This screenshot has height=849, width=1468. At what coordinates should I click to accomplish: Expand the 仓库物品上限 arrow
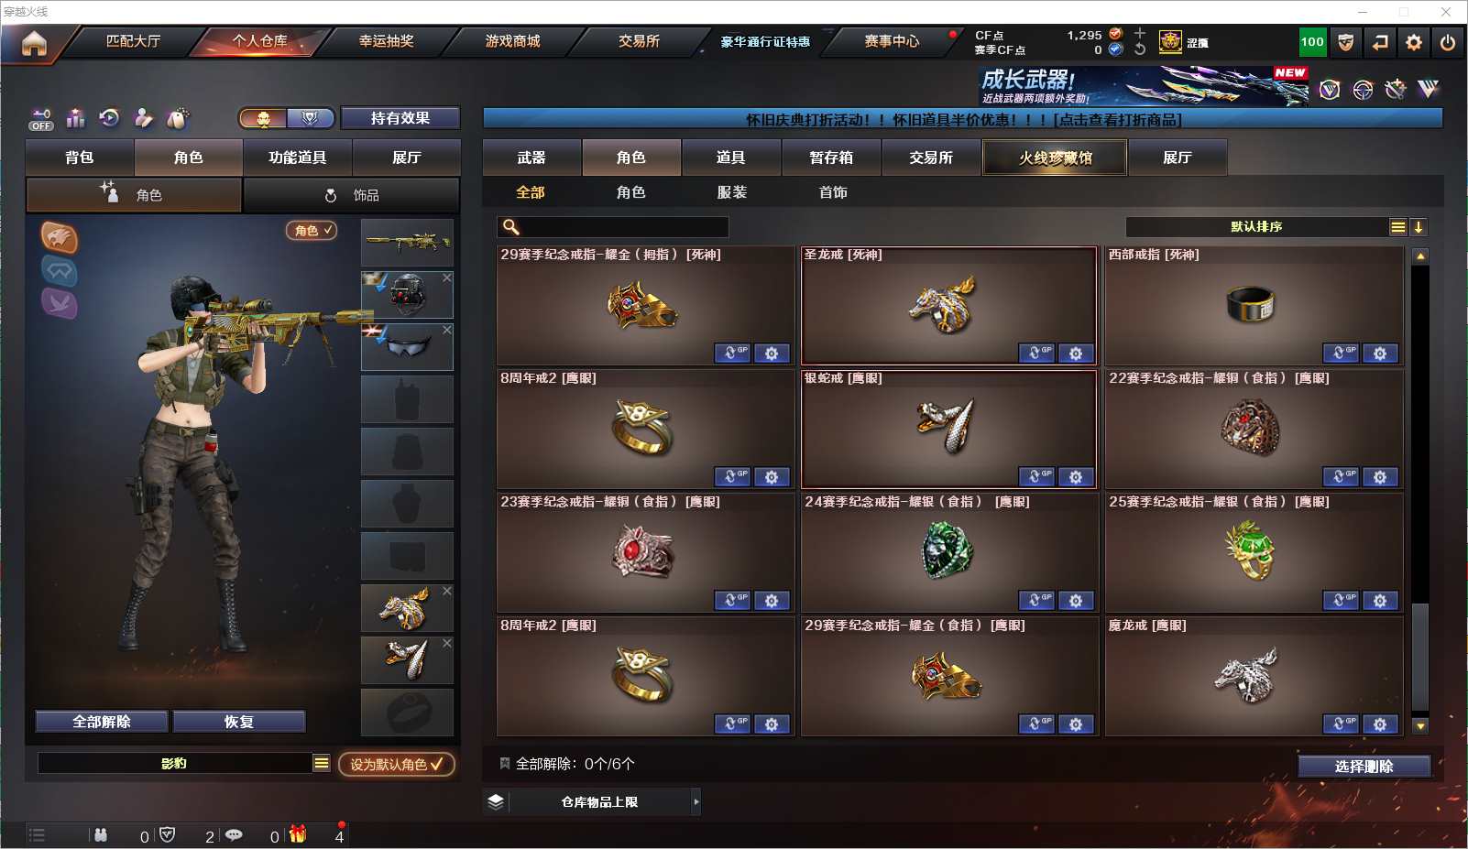696,802
